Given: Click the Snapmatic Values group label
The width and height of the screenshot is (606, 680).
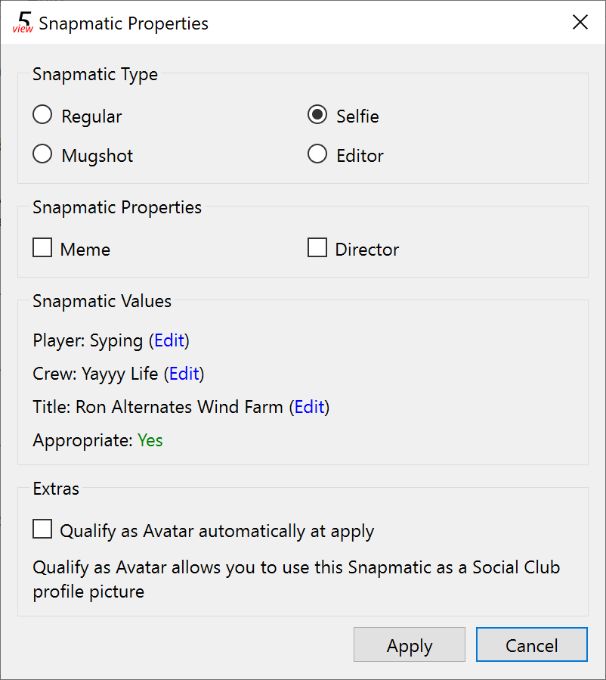Looking at the screenshot, I should (x=100, y=301).
